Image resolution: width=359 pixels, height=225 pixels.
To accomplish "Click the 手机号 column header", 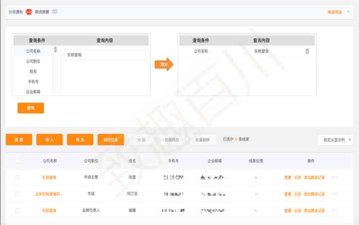I will tap(174, 161).
